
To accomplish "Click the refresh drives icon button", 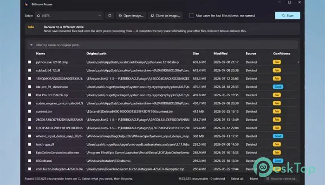I will click(x=110, y=15).
